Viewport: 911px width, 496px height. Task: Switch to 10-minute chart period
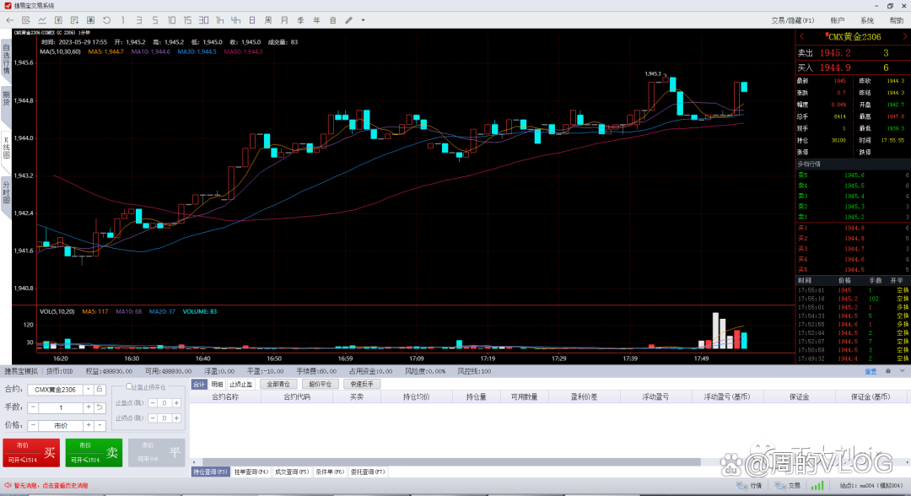pyautogui.click(x=171, y=20)
